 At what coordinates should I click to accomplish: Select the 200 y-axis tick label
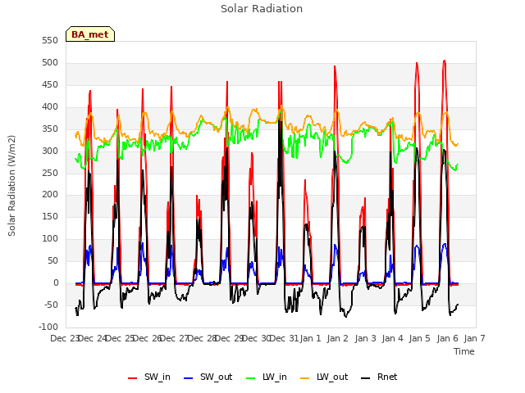50,195
